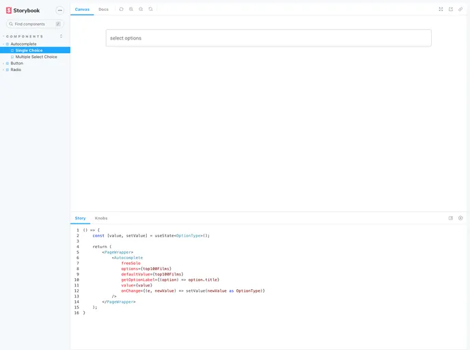Click the useState<OptionType> code line

(x=151, y=236)
